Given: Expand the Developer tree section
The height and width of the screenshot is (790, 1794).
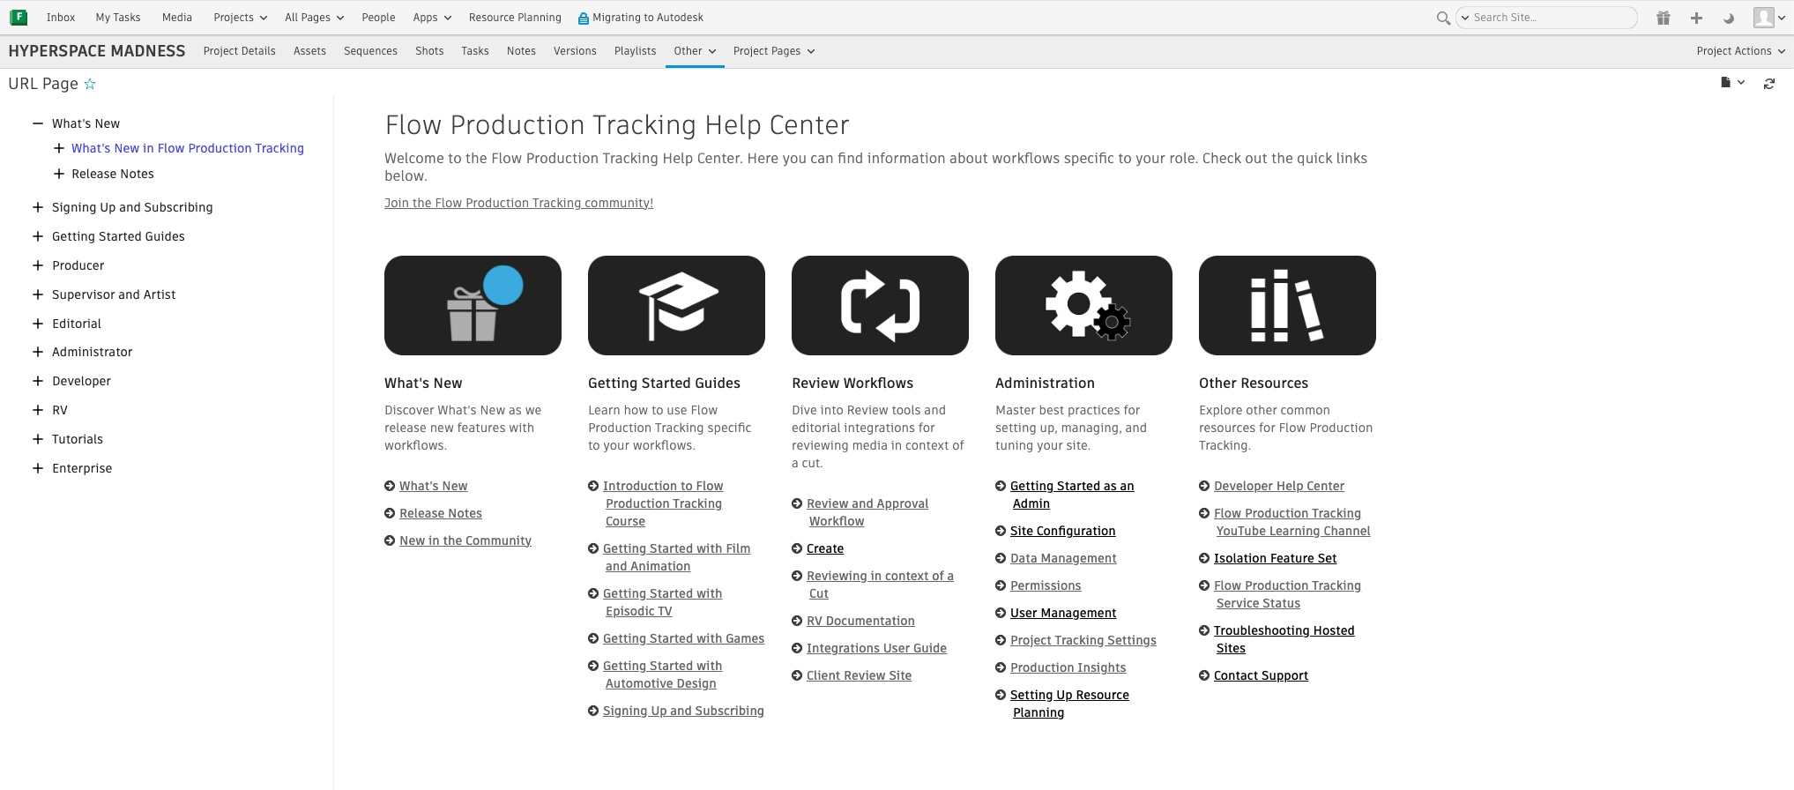Looking at the screenshot, I should coord(37,381).
